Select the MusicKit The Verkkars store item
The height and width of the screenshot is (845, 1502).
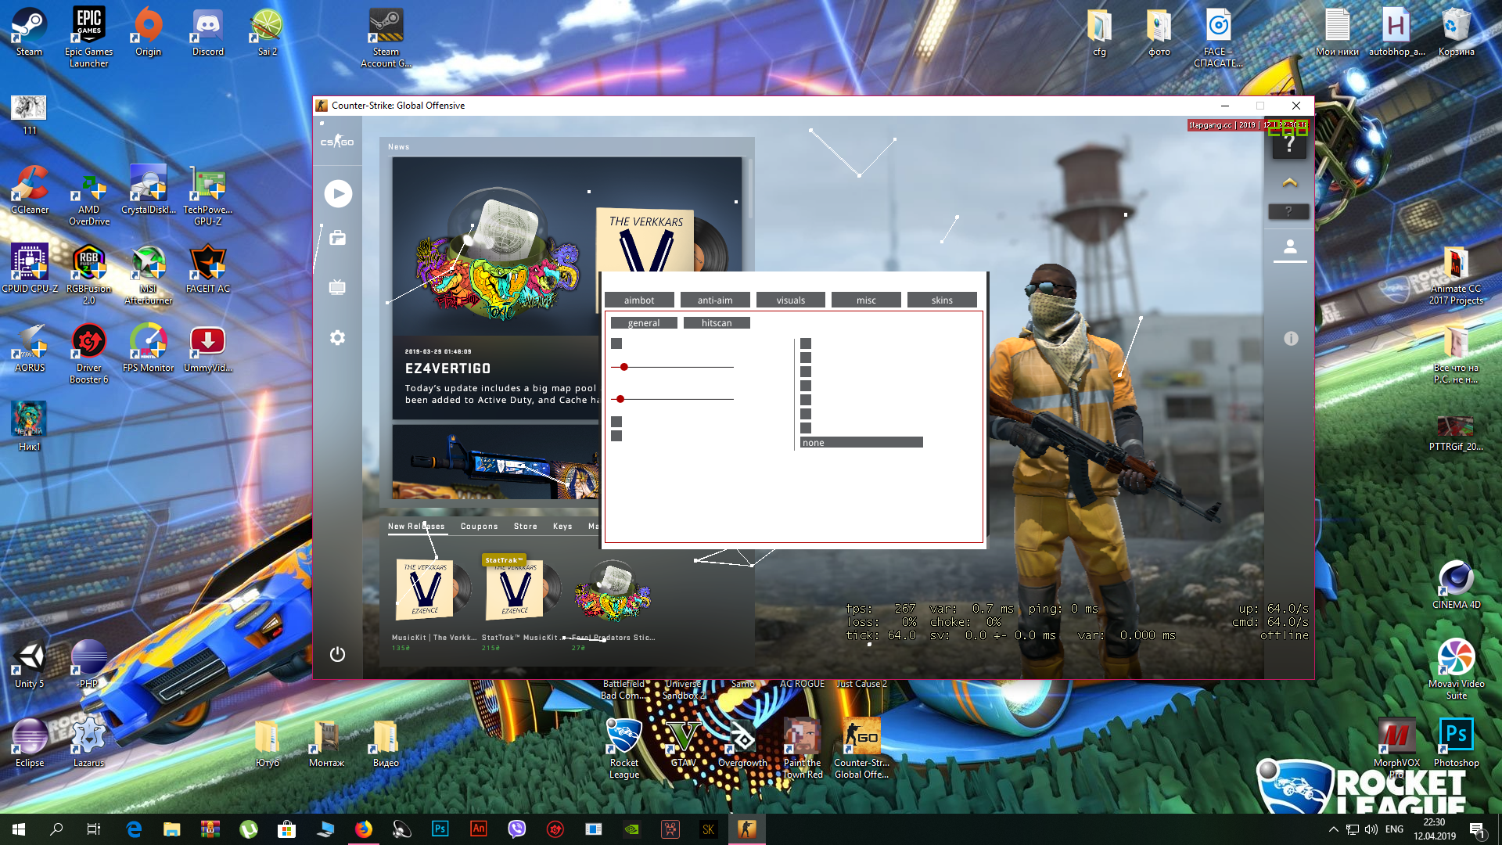[434, 602]
